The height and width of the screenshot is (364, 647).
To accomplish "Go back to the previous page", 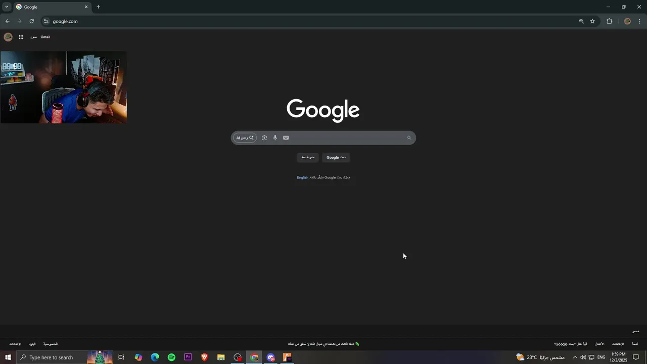I will 7,21.
